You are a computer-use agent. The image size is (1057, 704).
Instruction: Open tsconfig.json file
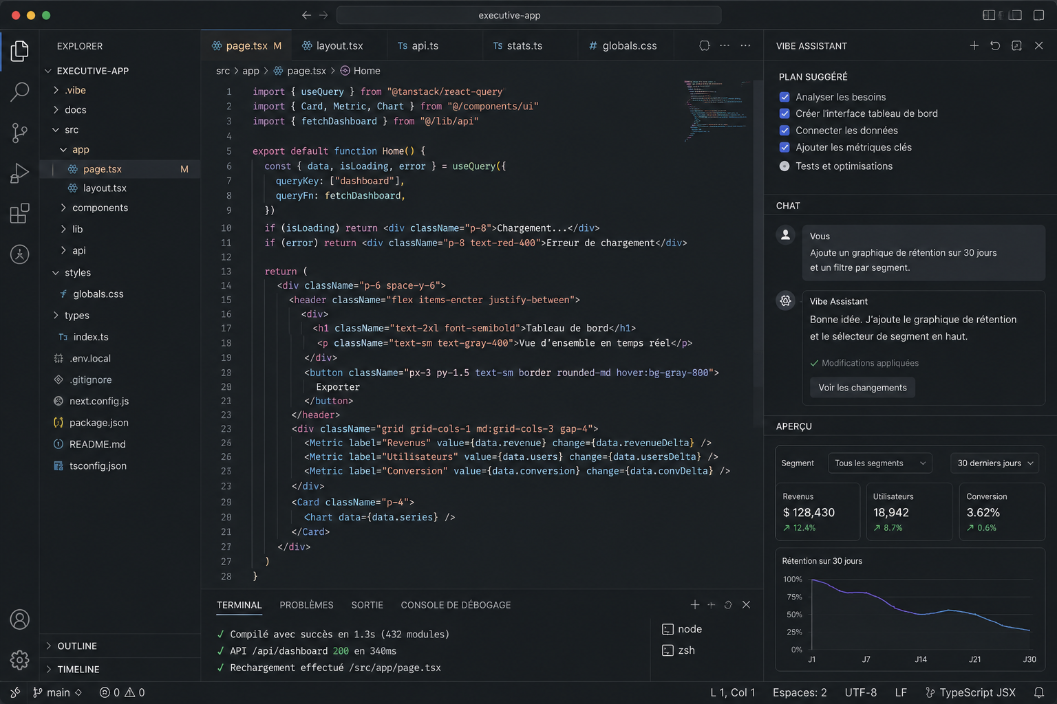point(120,465)
